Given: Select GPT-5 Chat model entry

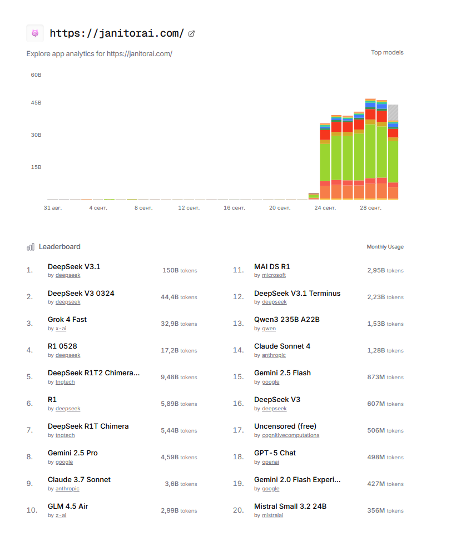Looking at the screenshot, I should click(275, 453).
